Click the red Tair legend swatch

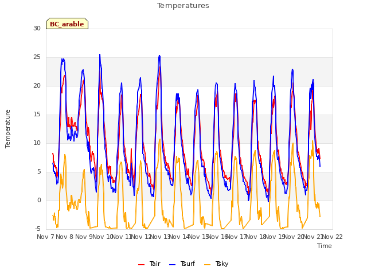point(142,265)
